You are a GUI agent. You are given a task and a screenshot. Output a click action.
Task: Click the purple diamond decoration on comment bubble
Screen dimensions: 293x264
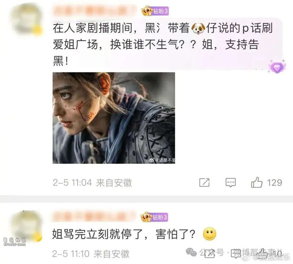[277, 67]
